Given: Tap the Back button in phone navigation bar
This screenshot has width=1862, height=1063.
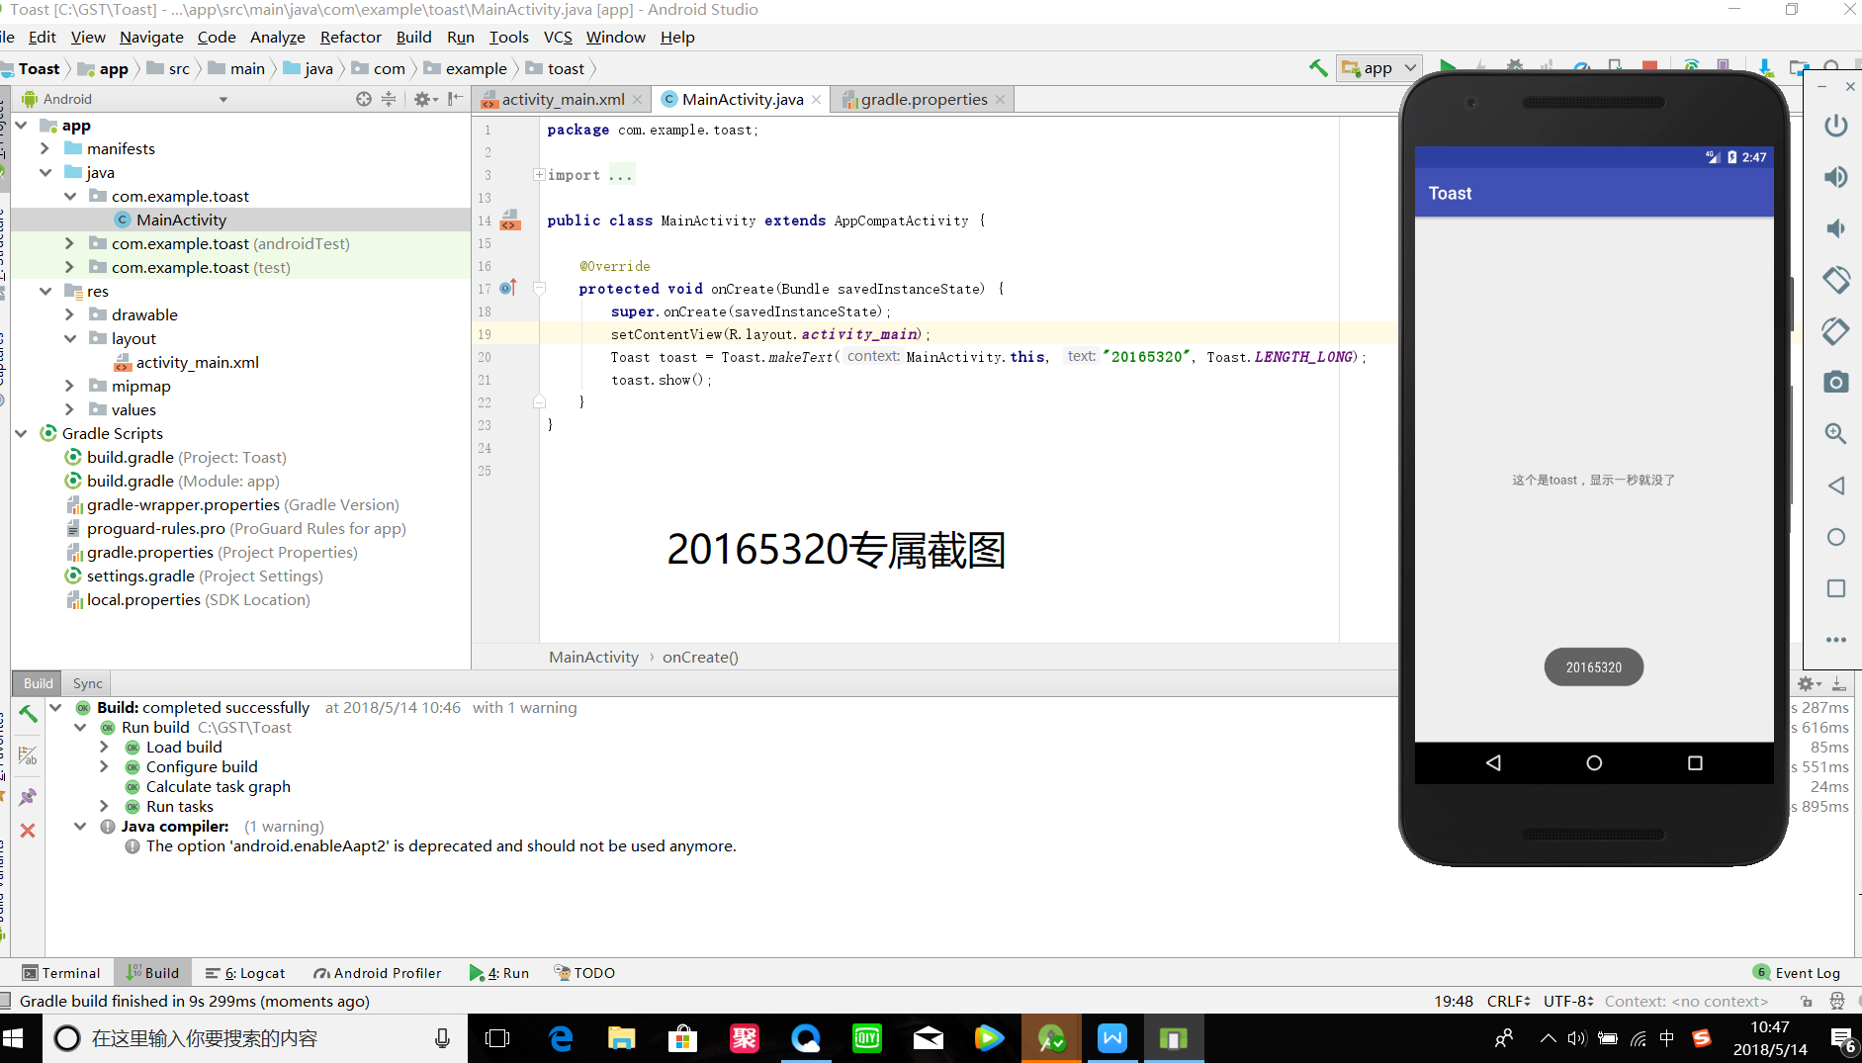Looking at the screenshot, I should coord(1493,762).
